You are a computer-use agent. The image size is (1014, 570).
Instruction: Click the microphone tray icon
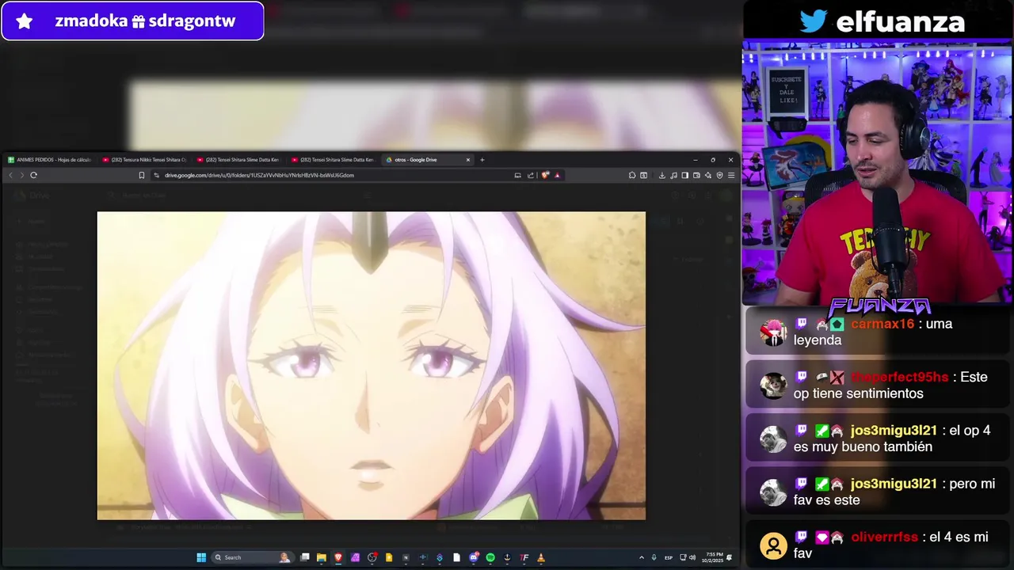[654, 557]
